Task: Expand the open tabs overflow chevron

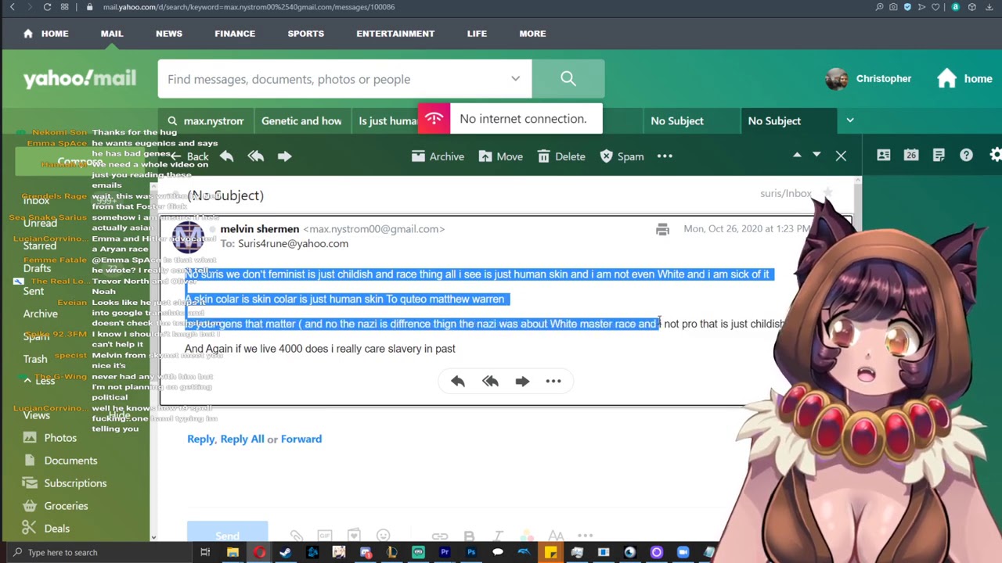Action: [849, 120]
